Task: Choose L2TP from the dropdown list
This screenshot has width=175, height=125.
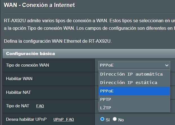Action: click(x=105, y=107)
